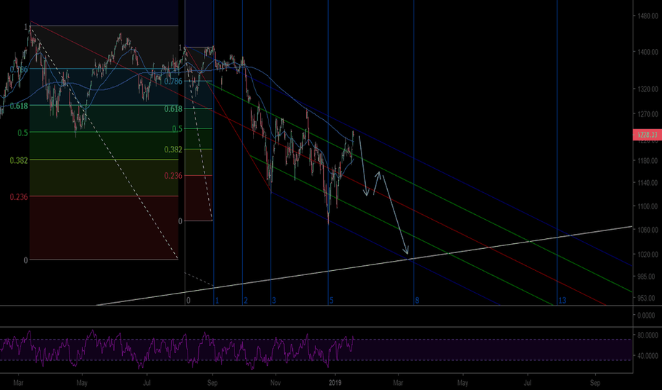
Task: Select the 1400.00 price axis label
Action: click(648, 52)
